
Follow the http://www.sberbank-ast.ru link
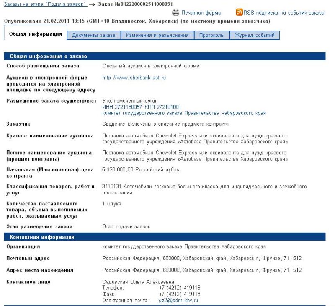tap(134, 78)
